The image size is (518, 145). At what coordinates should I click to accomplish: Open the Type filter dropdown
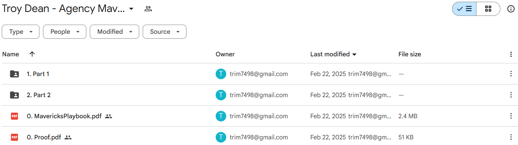(21, 32)
